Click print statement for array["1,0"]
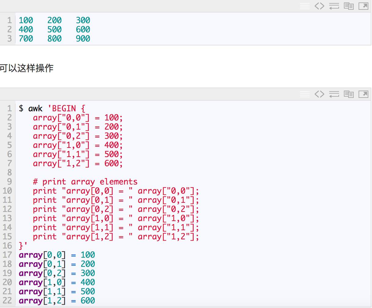The width and height of the screenshot is (372, 308). click(116, 218)
